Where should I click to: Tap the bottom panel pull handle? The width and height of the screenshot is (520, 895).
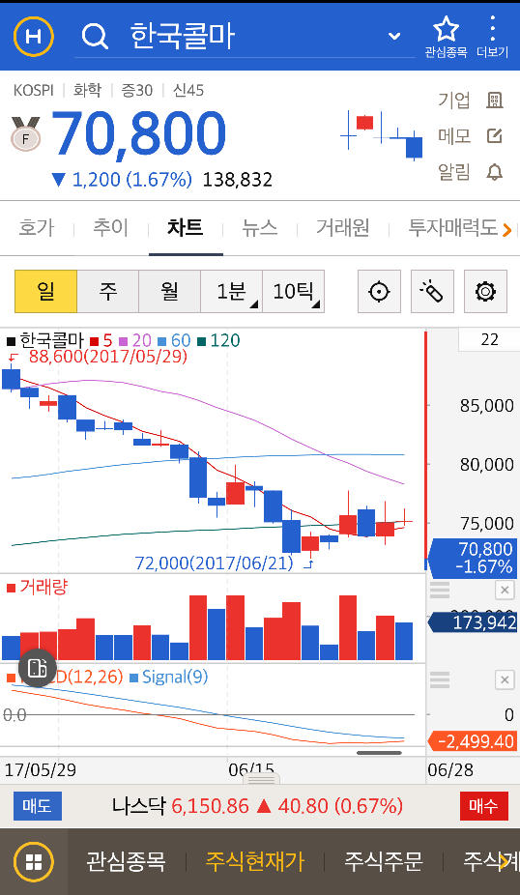(x=262, y=780)
